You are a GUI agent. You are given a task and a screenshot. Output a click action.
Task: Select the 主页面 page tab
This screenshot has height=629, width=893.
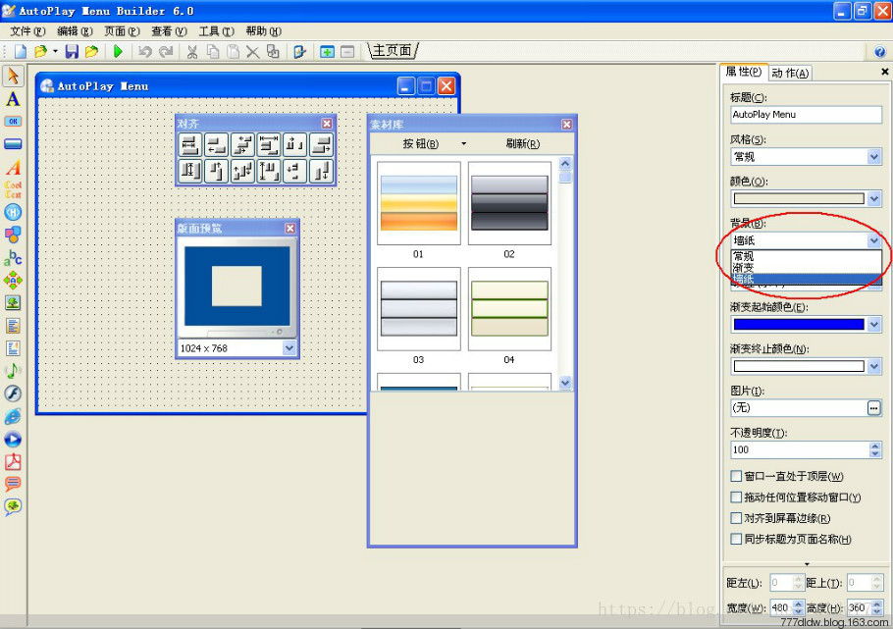click(x=393, y=51)
